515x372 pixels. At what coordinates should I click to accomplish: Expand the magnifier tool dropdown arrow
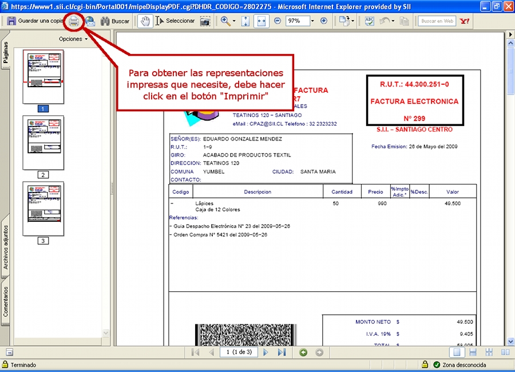point(234,21)
